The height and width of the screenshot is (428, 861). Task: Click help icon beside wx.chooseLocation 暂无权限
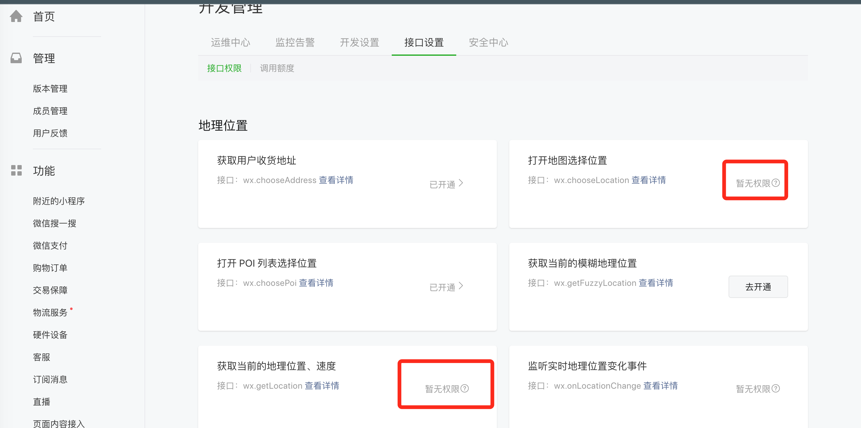pyautogui.click(x=776, y=183)
